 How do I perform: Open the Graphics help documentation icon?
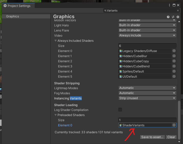[x=168, y=17]
